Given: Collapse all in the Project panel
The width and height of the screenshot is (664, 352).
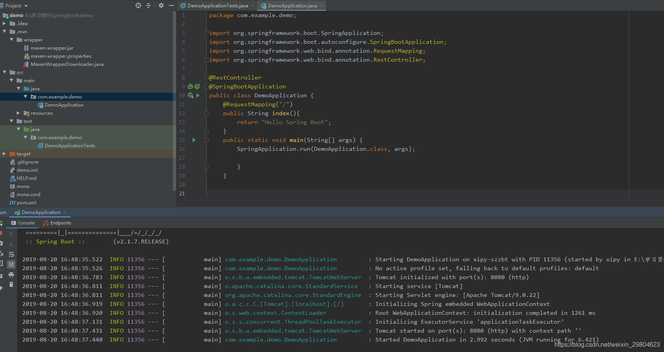Looking at the screenshot, I should pyautogui.click(x=148, y=5).
